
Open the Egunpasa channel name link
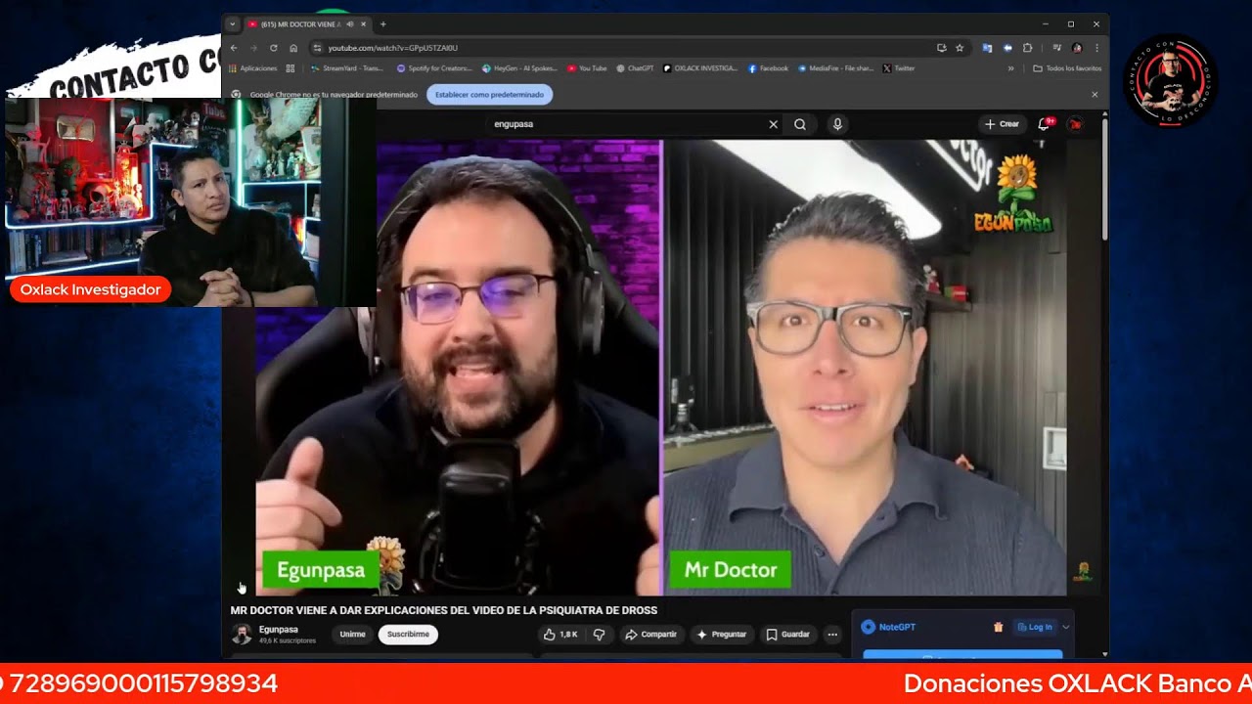pos(279,630)
